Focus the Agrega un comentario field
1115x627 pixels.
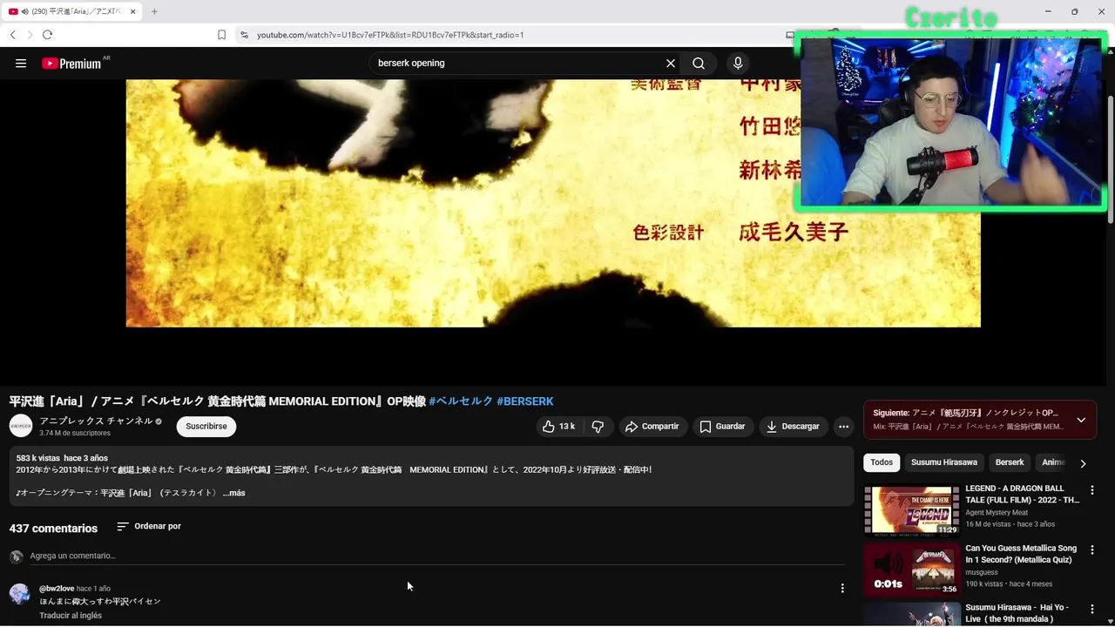pos(437,556)
